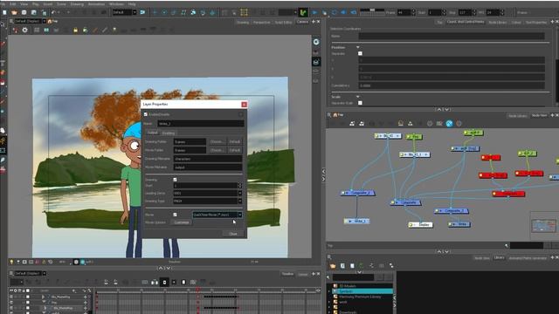Toggle the Movie checkbox in Layer Properties

coord(175,215)
